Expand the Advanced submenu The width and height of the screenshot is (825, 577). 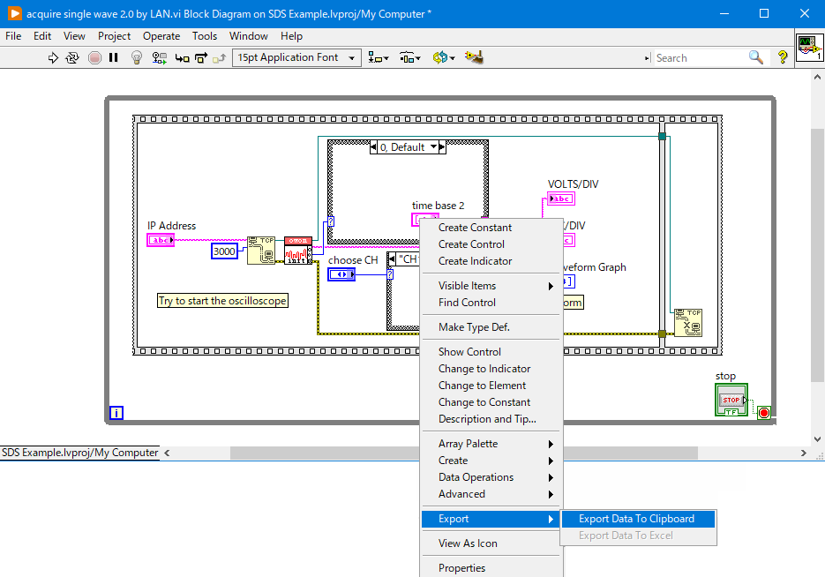click(491, 494)
